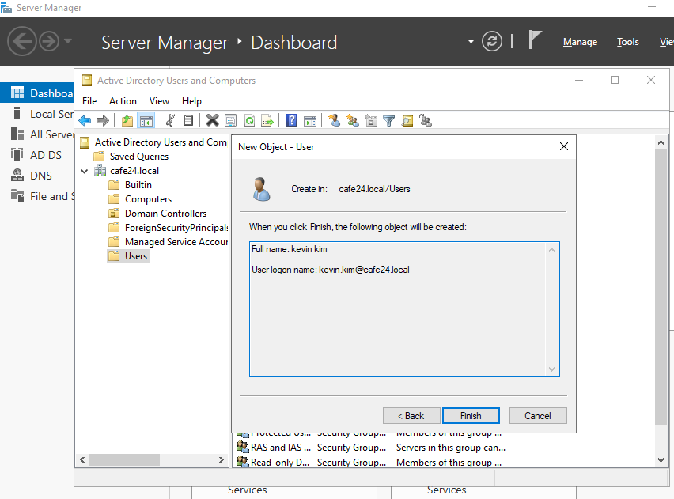
Task: Click Add to group toolbar icon
Action: tap(426, 121)
